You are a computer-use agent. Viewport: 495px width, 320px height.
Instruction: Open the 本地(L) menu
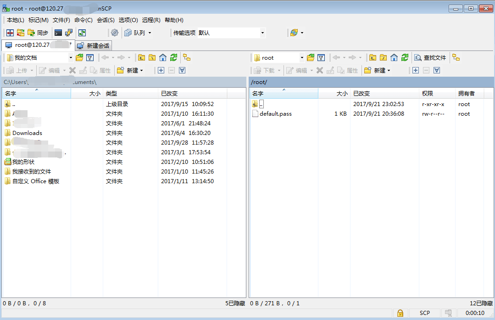[x=16, y=20]
